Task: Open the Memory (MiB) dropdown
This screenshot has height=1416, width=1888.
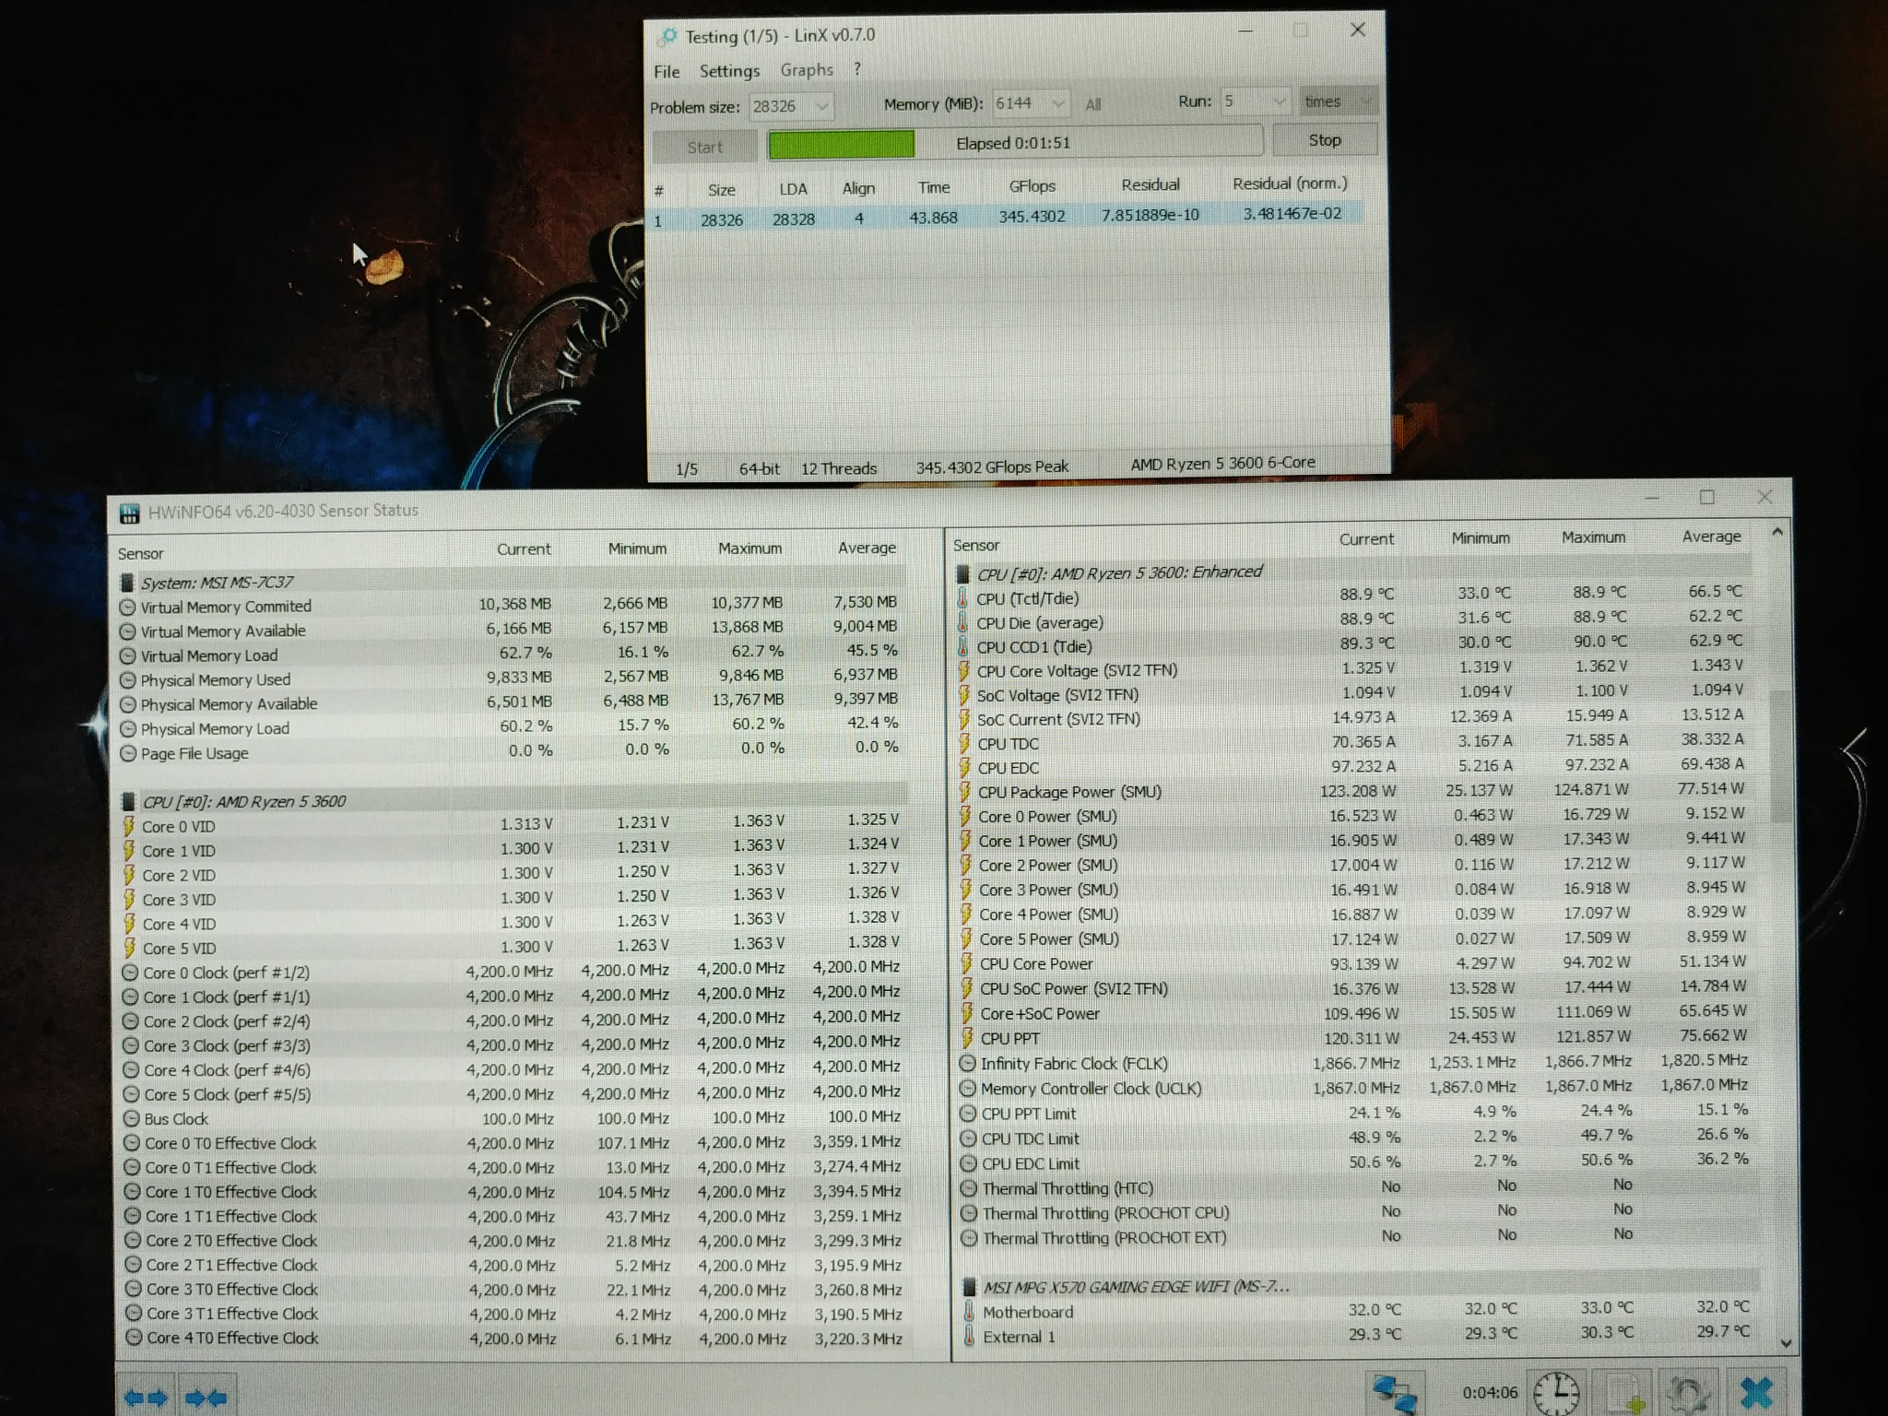Action: (x=1058, y=103)
